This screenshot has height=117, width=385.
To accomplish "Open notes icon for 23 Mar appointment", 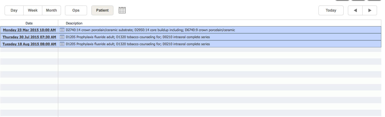I will click(x=62, y=30).
